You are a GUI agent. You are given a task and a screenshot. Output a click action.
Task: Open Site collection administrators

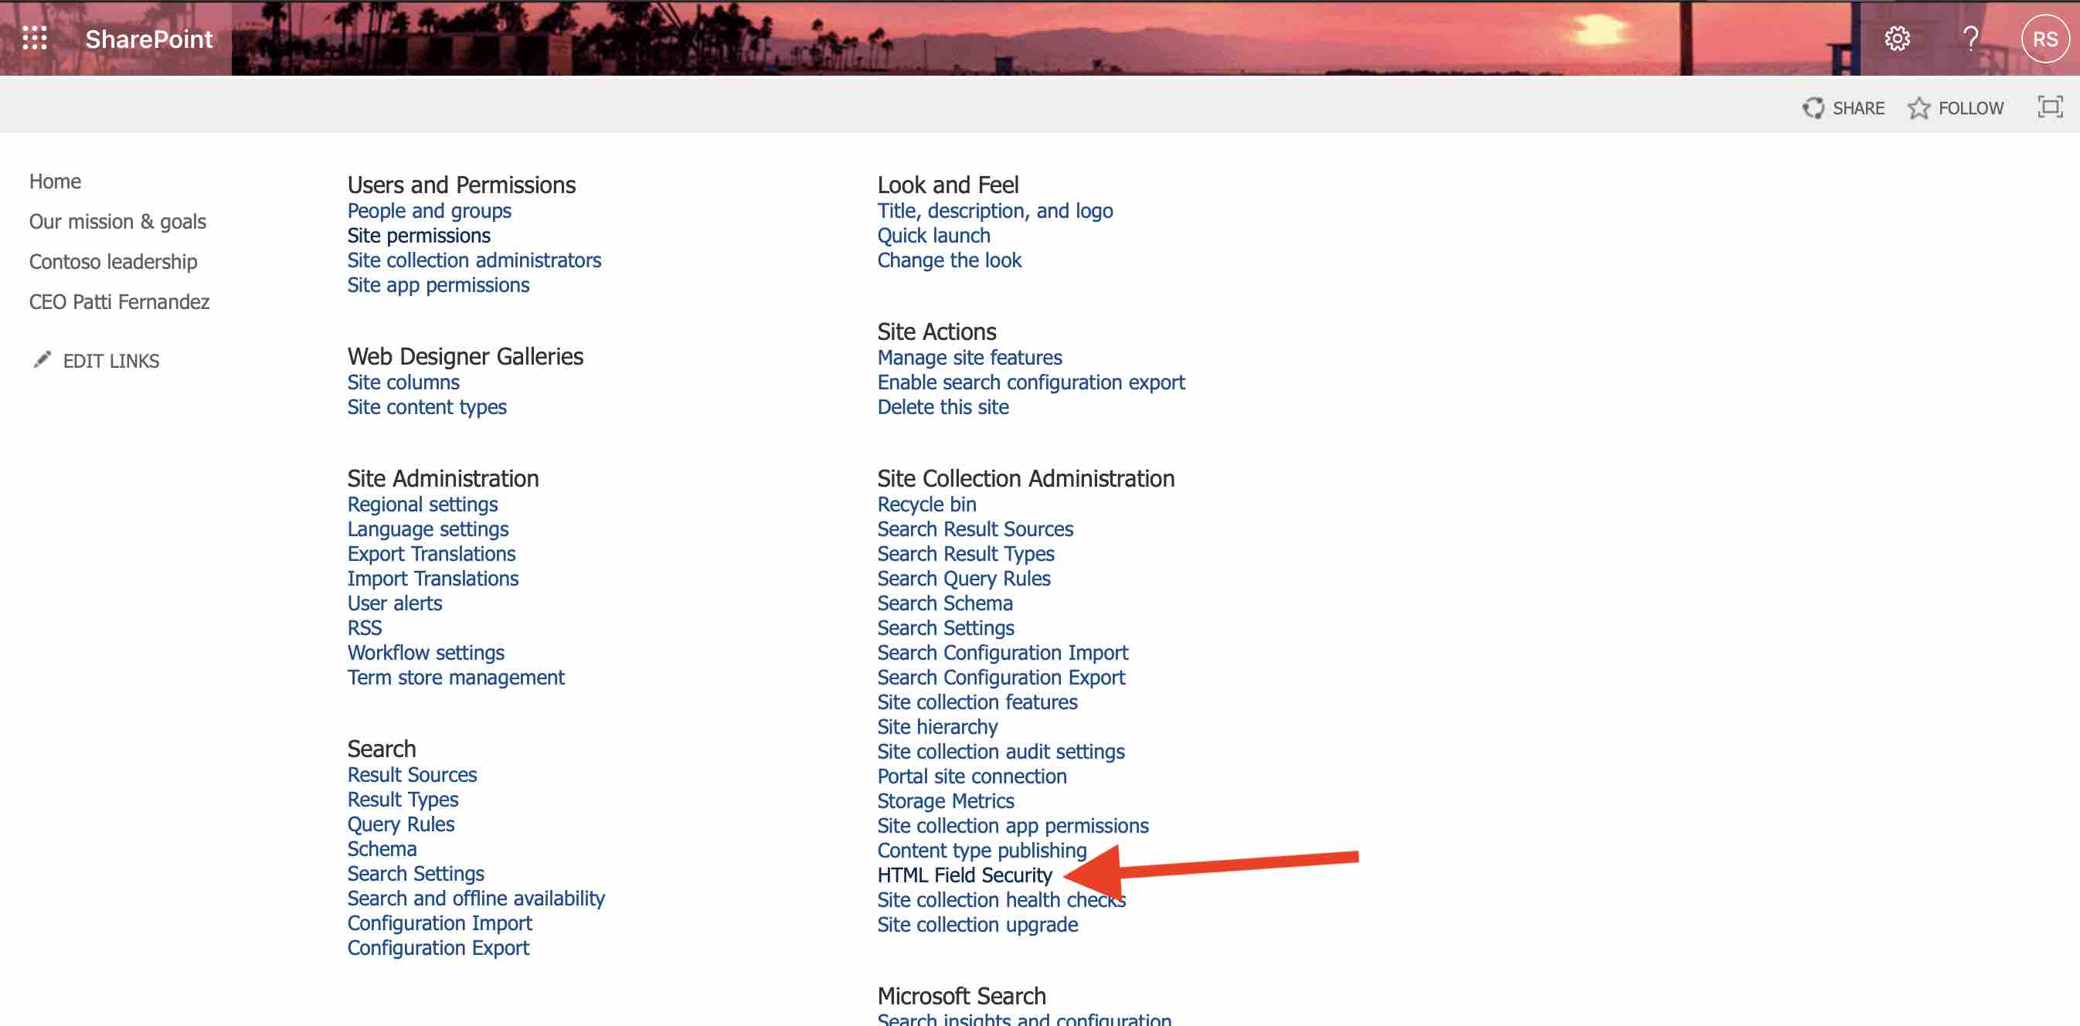pos(473,260)
